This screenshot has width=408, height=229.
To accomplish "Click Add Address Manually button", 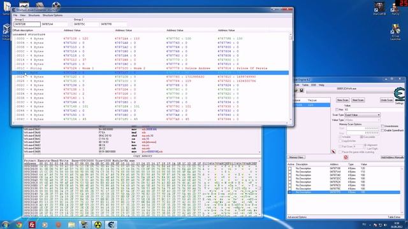I will (x=393, y=157).
